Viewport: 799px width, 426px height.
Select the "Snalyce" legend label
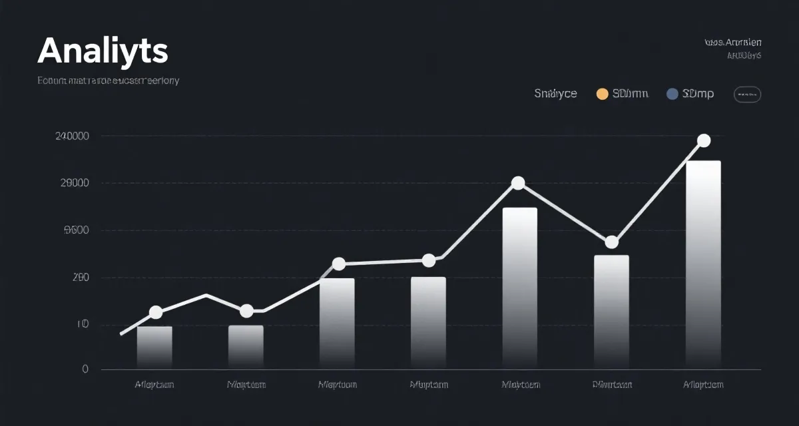[x=555, y=94]
